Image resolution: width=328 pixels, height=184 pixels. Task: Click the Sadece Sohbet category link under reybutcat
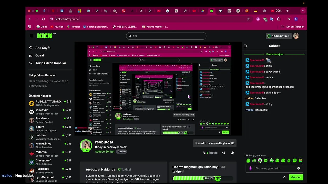coord(105,152)
